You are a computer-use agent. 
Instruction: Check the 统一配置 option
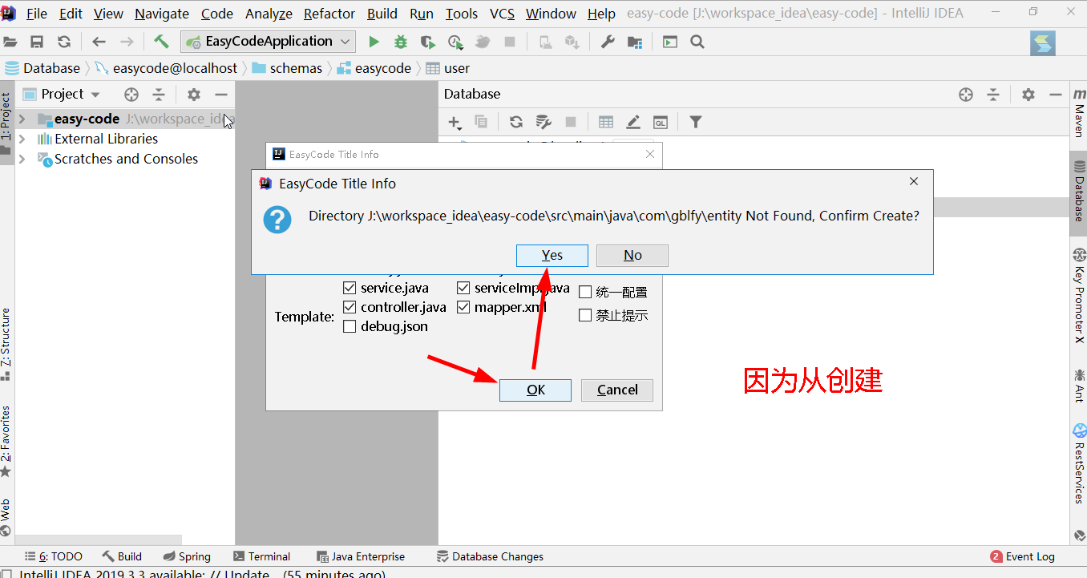(x=585, y=293)
